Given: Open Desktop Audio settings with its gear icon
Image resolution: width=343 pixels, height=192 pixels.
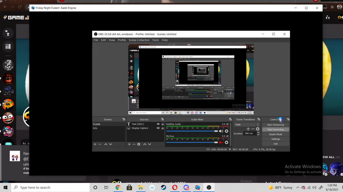Looking at the screenshot, I should (226, 131).
